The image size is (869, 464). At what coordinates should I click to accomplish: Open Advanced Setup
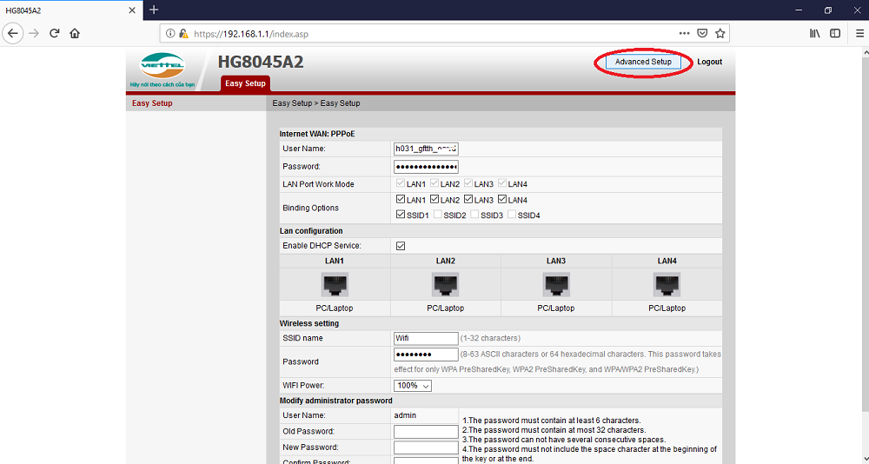[643, 63]
